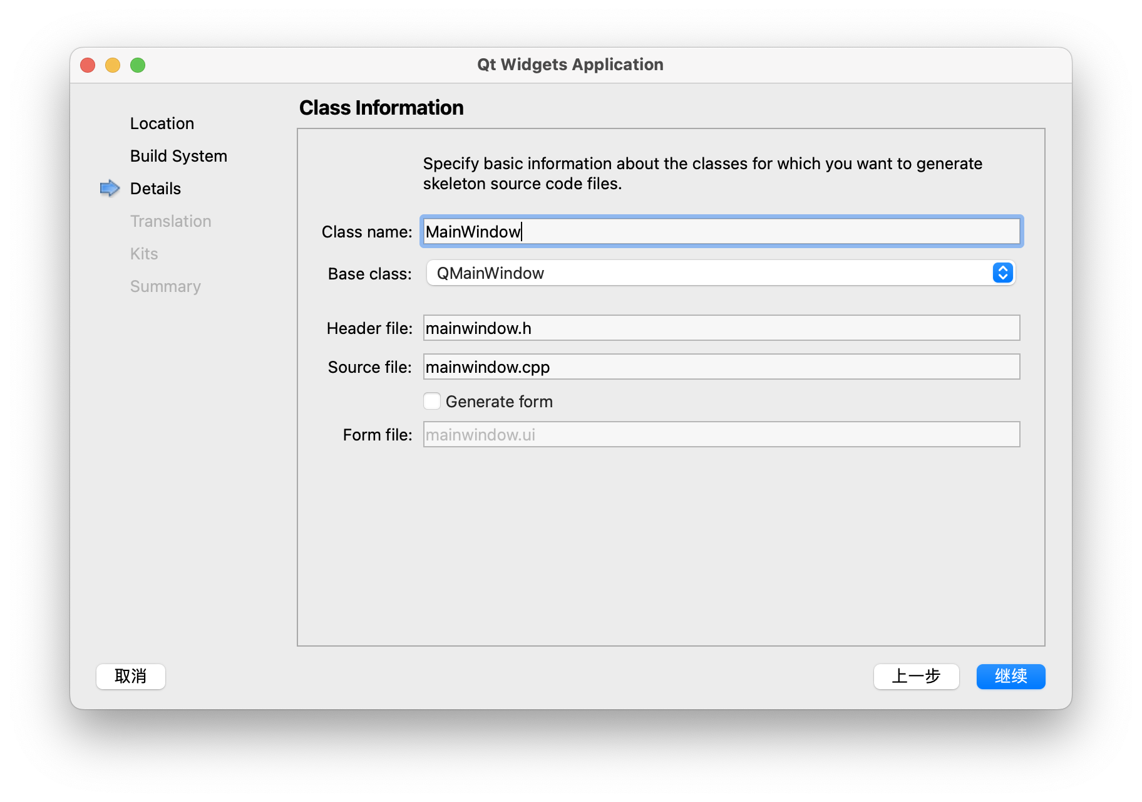Select the QMainWindow base class combo box
This screenshot has width=1142, height=802.
coord(707,273)
